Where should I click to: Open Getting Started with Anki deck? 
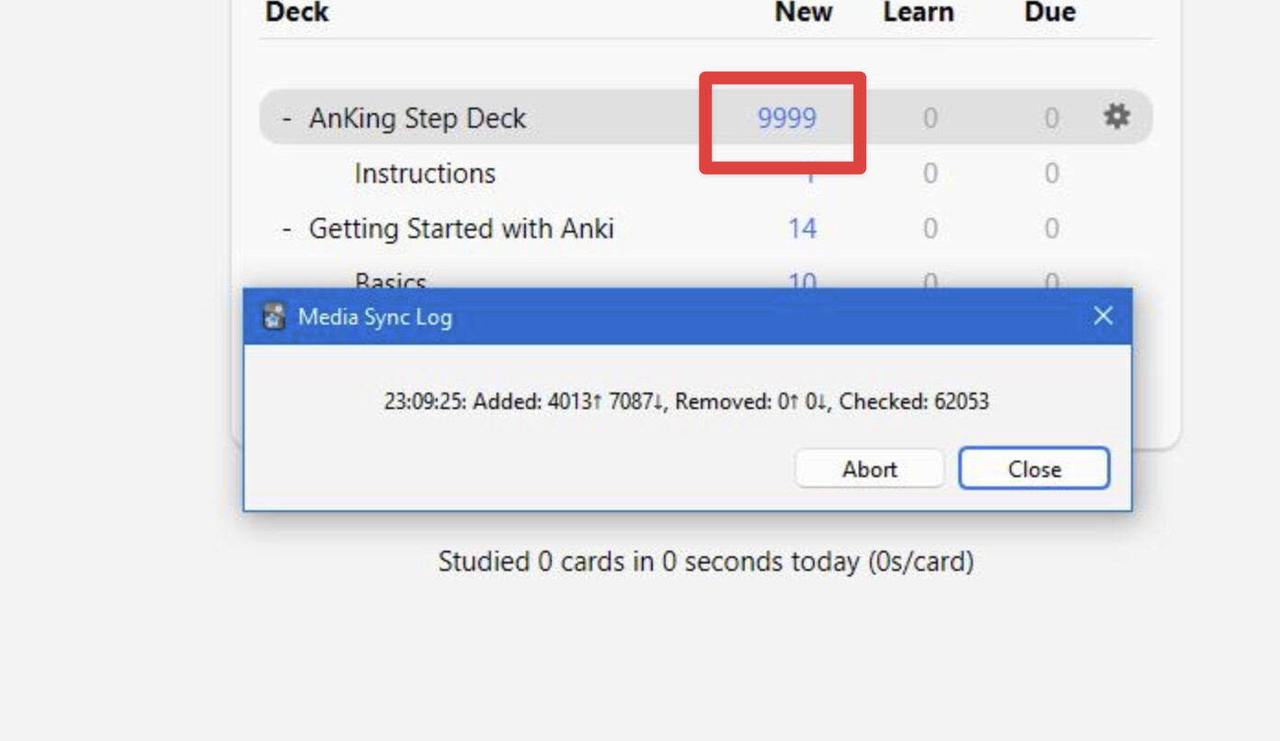pyautogui.click(x=461, y=228)
